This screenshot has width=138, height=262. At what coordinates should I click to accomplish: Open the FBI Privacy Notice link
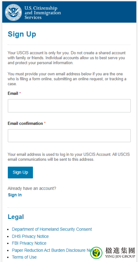[x=29, y=243]
